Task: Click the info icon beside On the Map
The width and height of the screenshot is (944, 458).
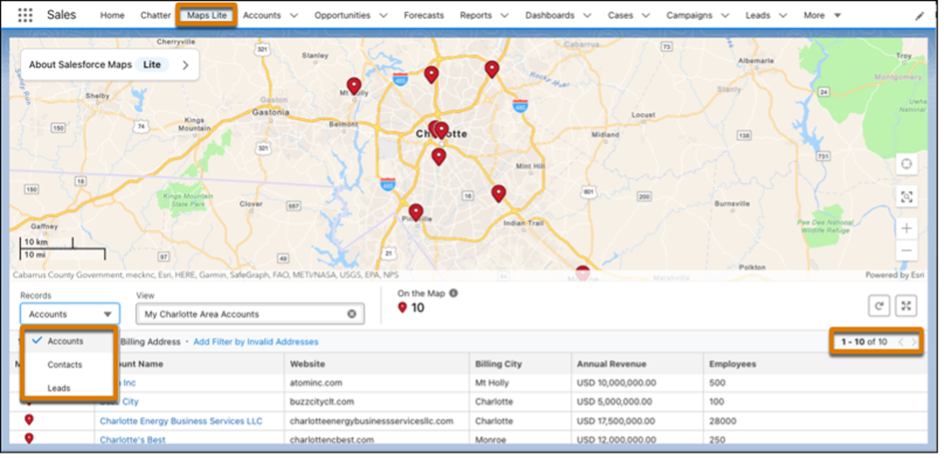Action: 454,294
